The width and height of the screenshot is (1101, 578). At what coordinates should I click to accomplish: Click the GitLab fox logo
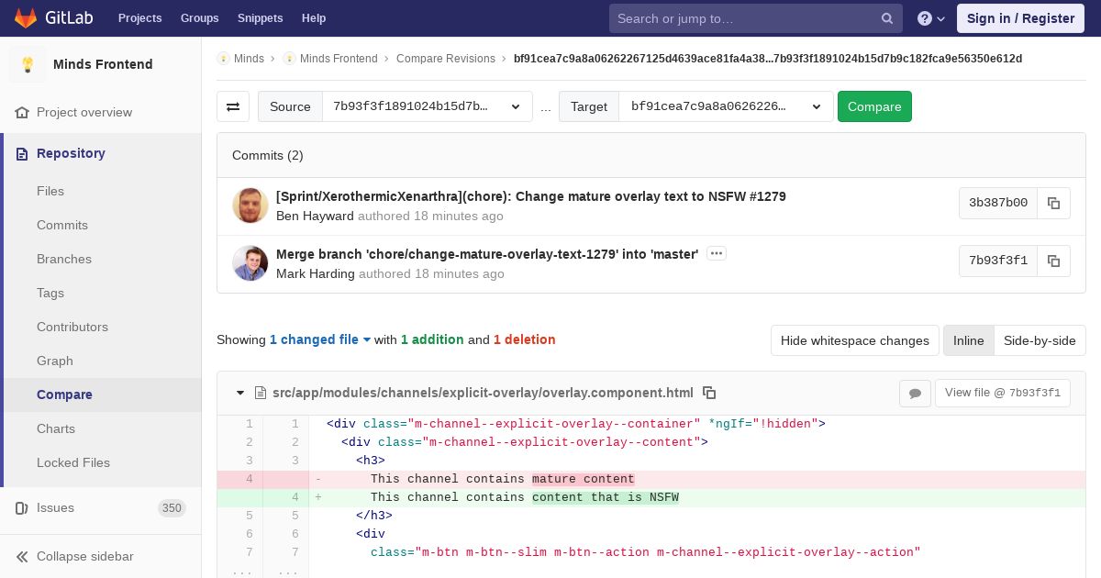click(x=26, y=18)
